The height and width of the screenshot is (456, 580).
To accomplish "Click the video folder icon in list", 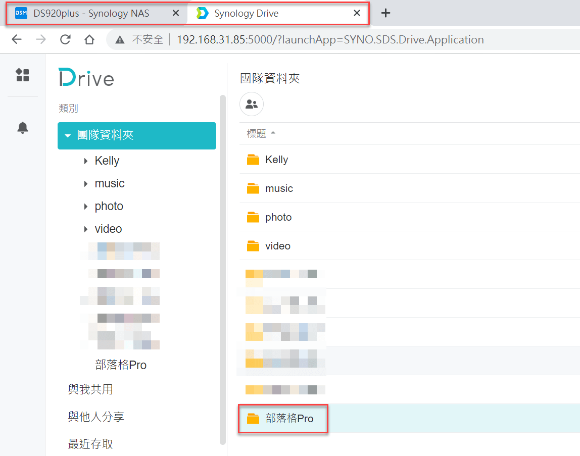I will [253, 246].
